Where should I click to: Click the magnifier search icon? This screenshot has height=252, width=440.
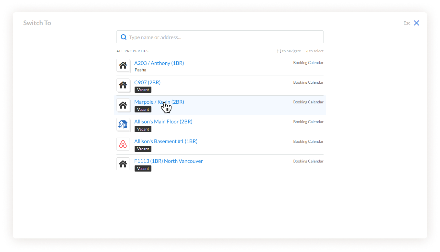124,37
